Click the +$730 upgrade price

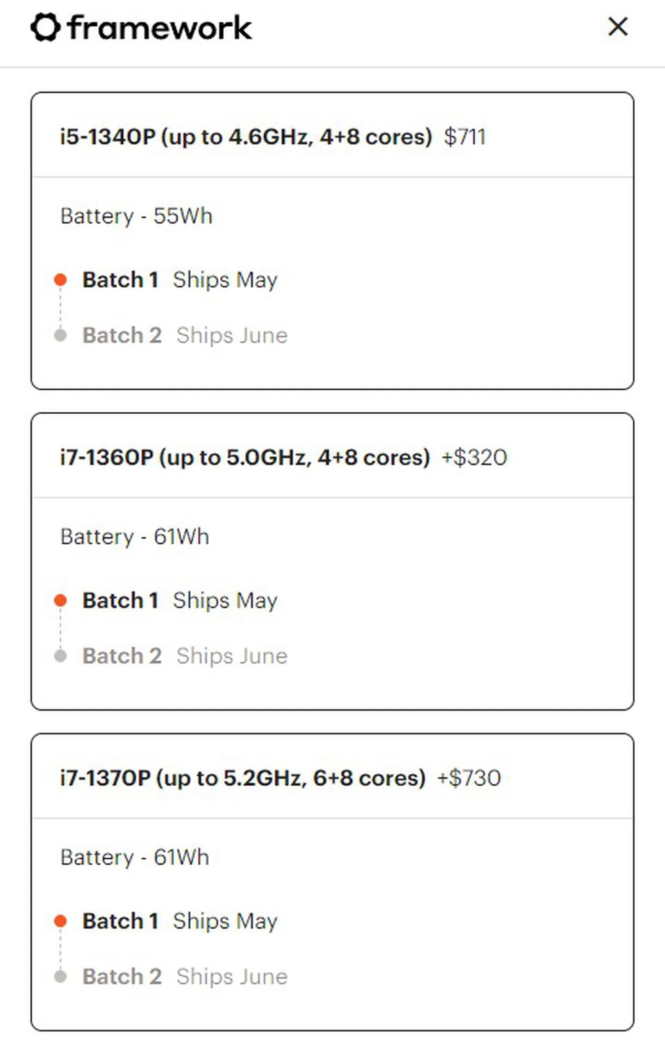[469, 778]
